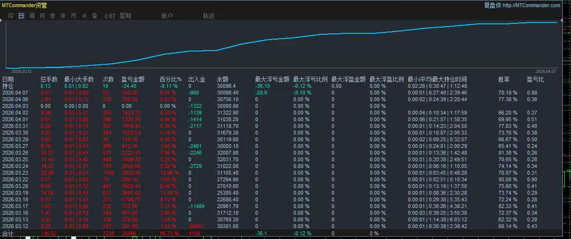
Task: Click the M tab
Action: 84,16
